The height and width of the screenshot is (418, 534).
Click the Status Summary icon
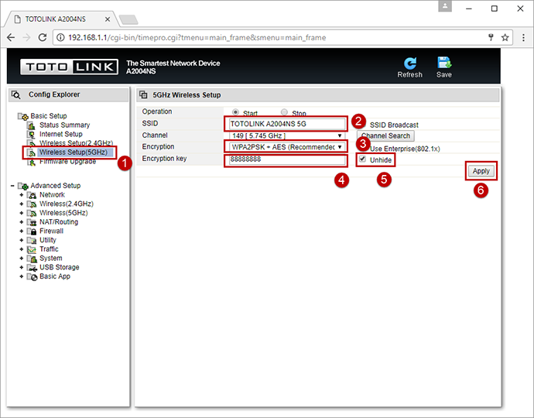click(31, 125)
